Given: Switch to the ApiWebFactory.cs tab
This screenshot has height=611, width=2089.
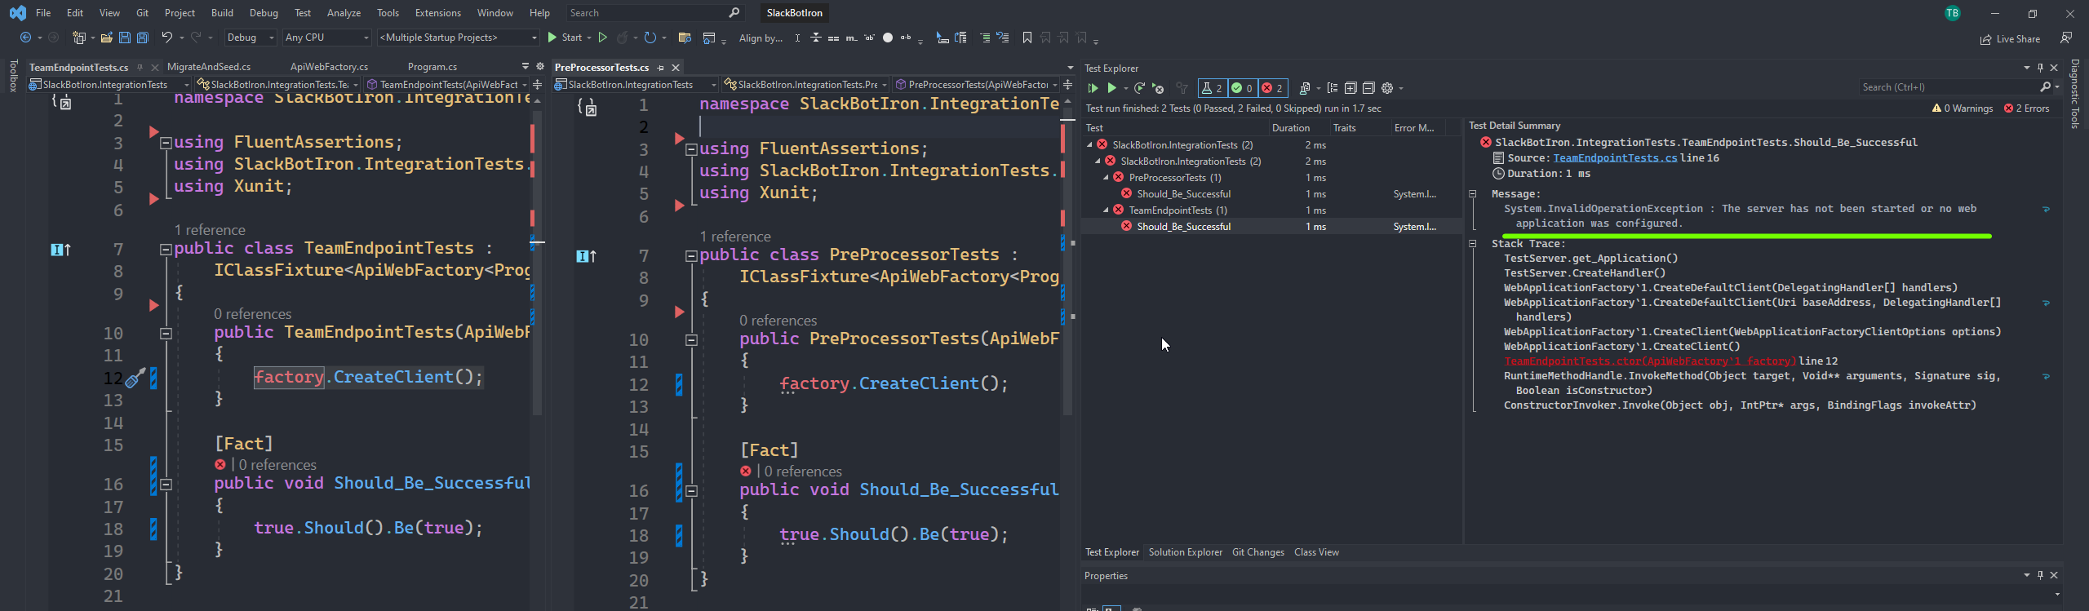Looking at the screenshot, I should [329, 67].
